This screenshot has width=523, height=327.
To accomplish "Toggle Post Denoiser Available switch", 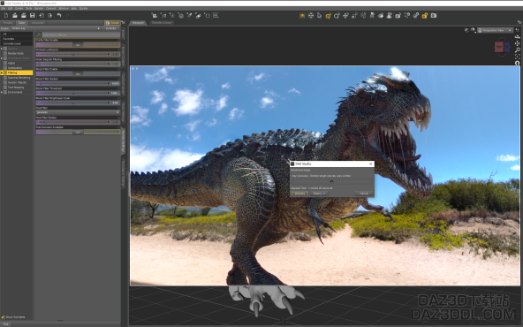I will pos(78,133).
